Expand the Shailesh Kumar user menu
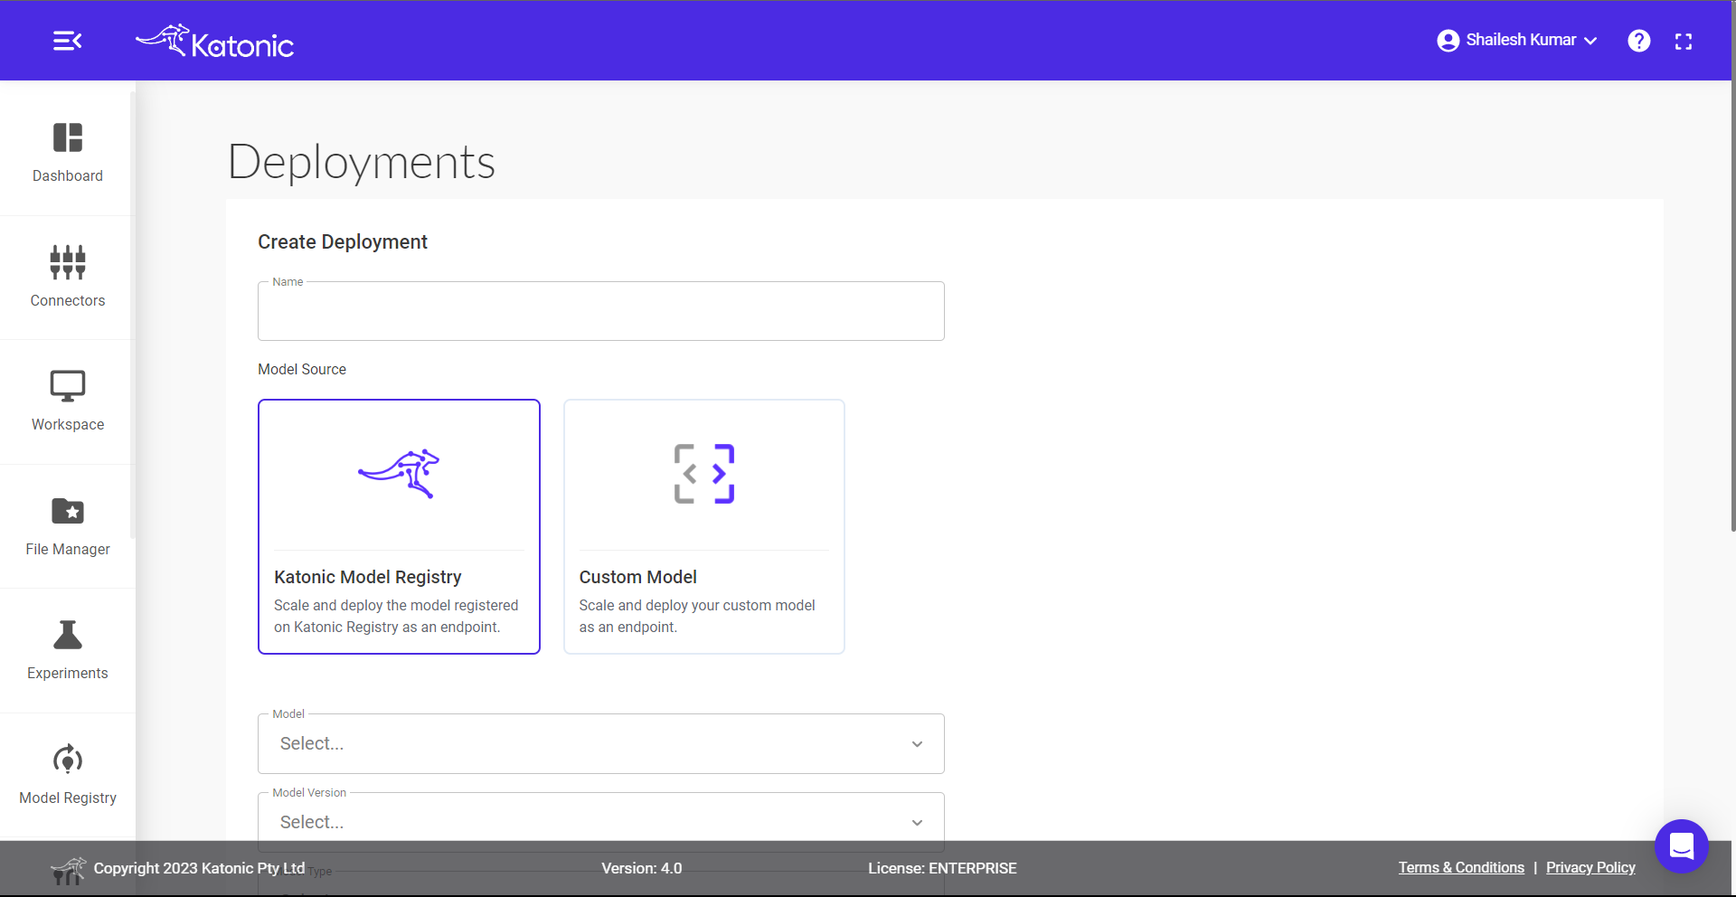The height and width of the screenshot is (897, 1736). [1517, 41]
